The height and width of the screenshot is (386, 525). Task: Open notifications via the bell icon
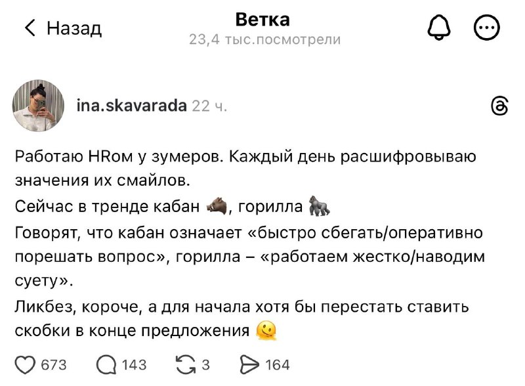[x=439, y=28]
